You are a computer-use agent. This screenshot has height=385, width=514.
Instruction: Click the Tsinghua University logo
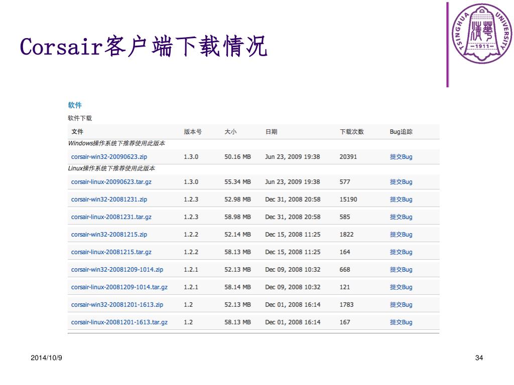click(x=481, y=34)
